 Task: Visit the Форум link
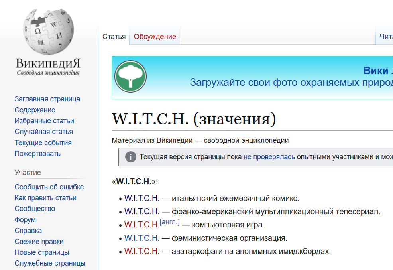[25, 220]
